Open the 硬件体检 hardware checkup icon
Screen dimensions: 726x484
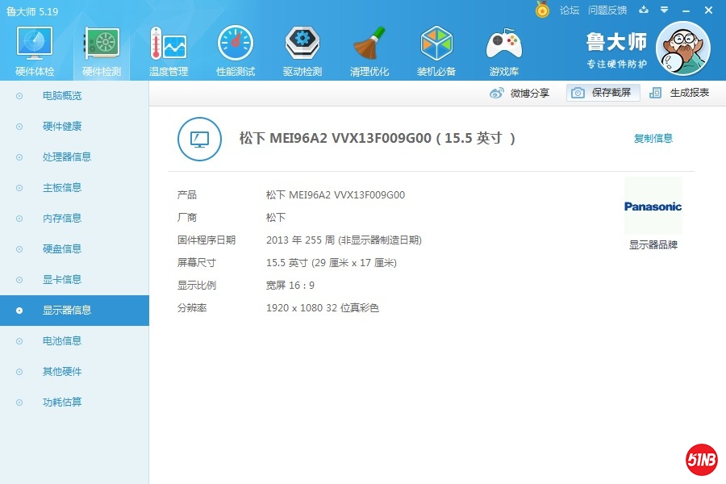tap(35, 44)
